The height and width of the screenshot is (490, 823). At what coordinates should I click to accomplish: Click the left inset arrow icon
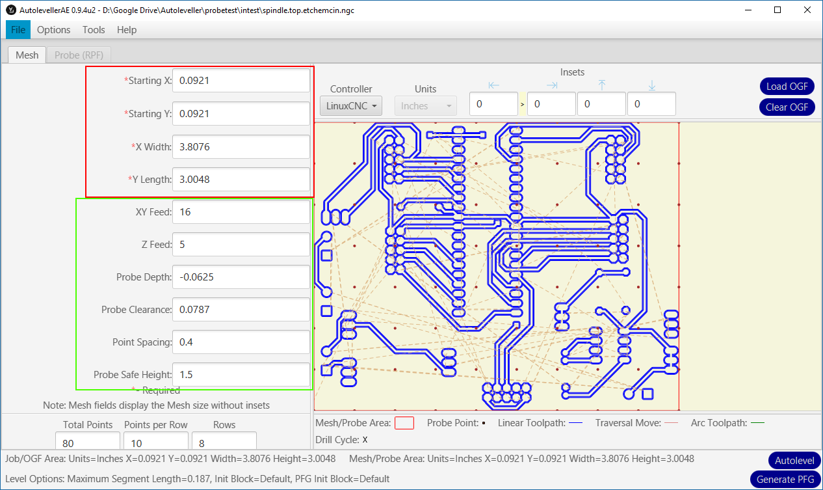pos(494,85)
